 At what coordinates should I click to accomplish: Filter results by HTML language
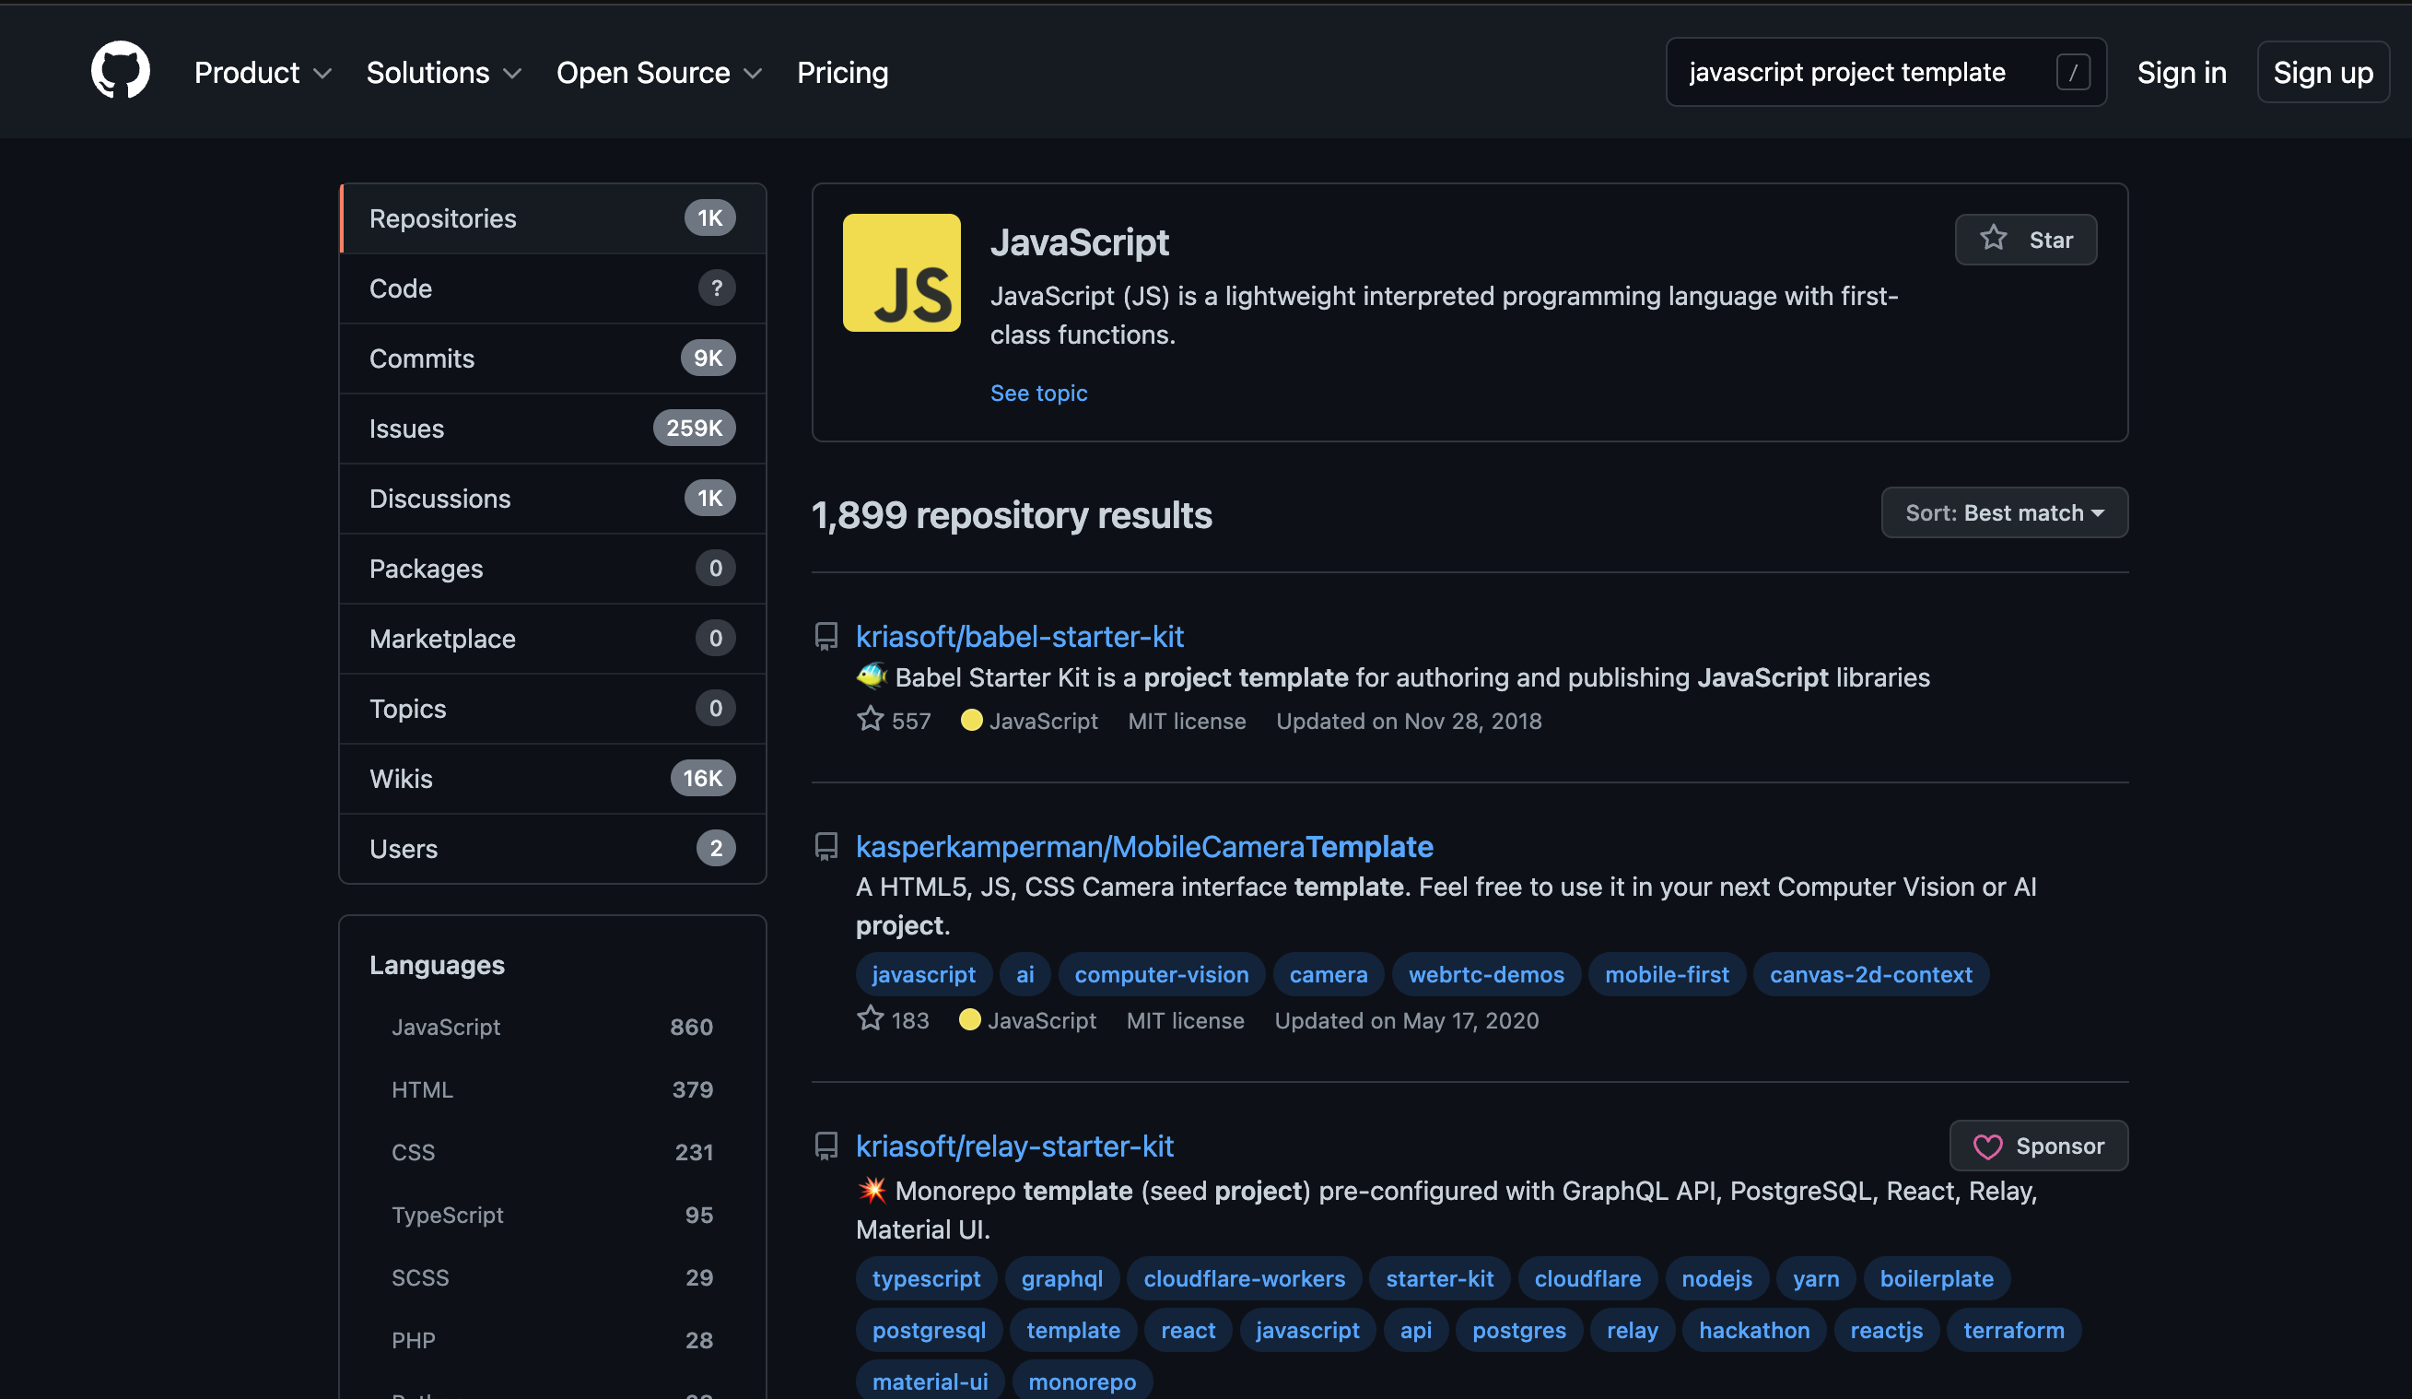(552, 1089)
